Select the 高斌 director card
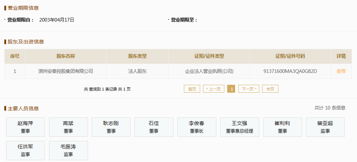This screenshot has height=162, width=357. pyautogui.click(x=68, y=127)
